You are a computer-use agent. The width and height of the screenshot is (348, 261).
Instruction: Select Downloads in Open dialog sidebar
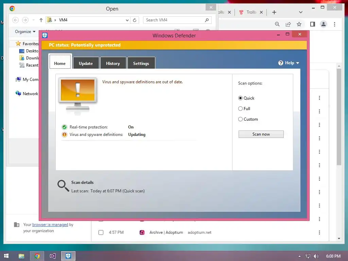click(29, 58)
